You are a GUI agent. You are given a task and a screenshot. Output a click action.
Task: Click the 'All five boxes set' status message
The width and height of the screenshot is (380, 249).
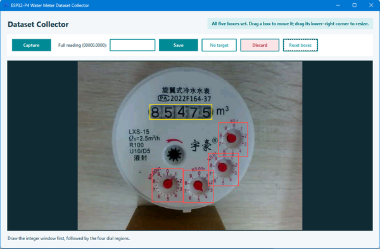[290, 24]
